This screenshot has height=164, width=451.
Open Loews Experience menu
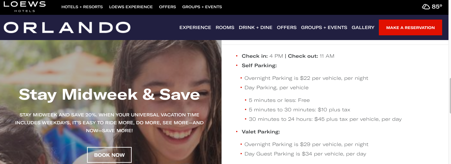tap(131, 7)
